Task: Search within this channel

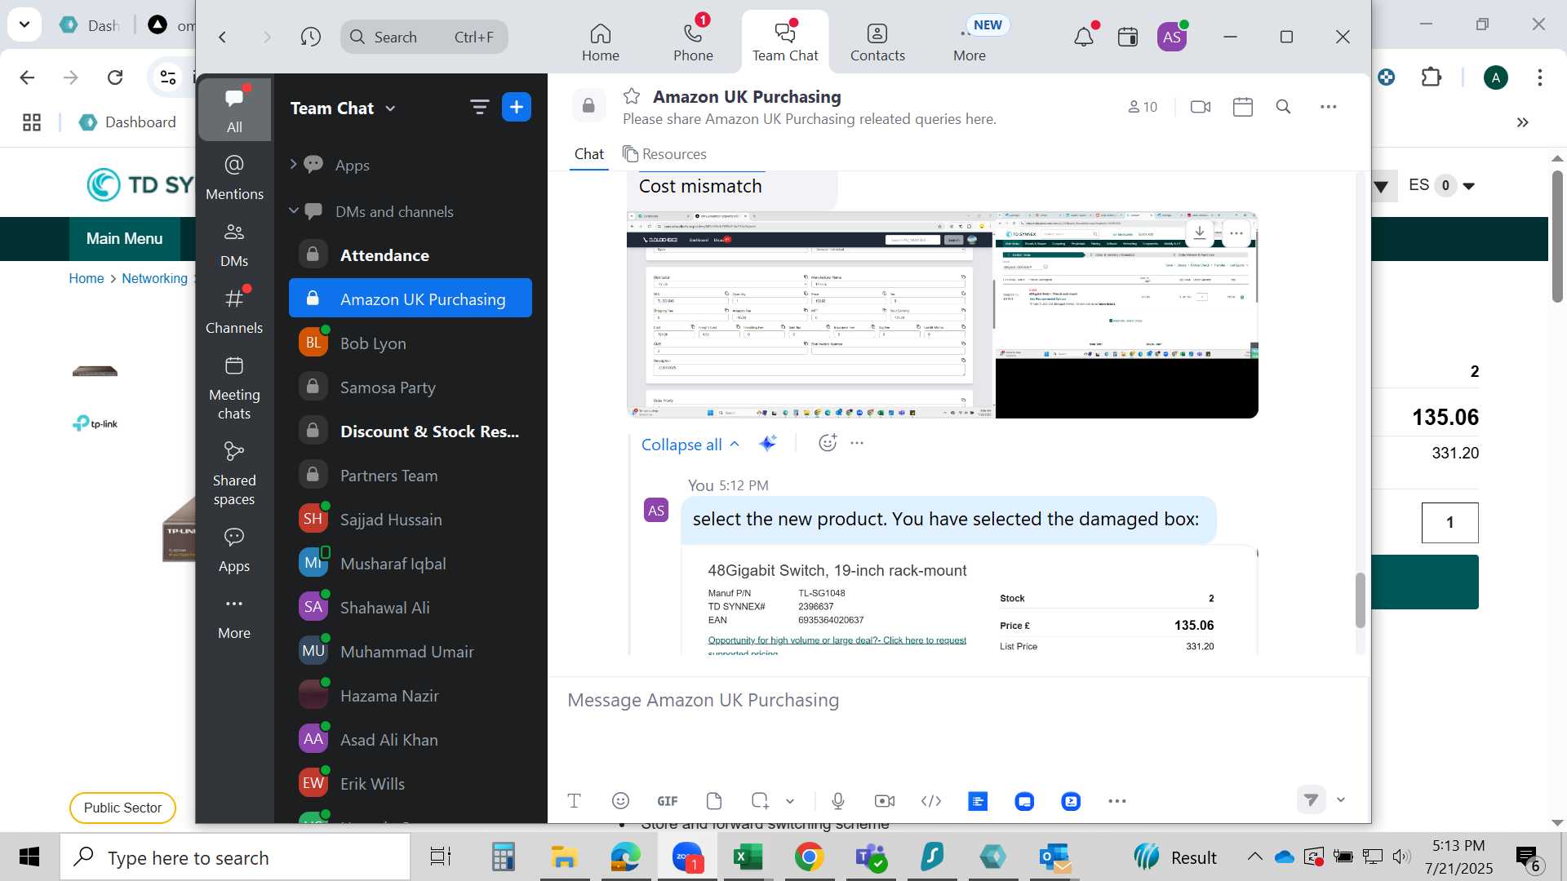Action: tap(1283, 107)
